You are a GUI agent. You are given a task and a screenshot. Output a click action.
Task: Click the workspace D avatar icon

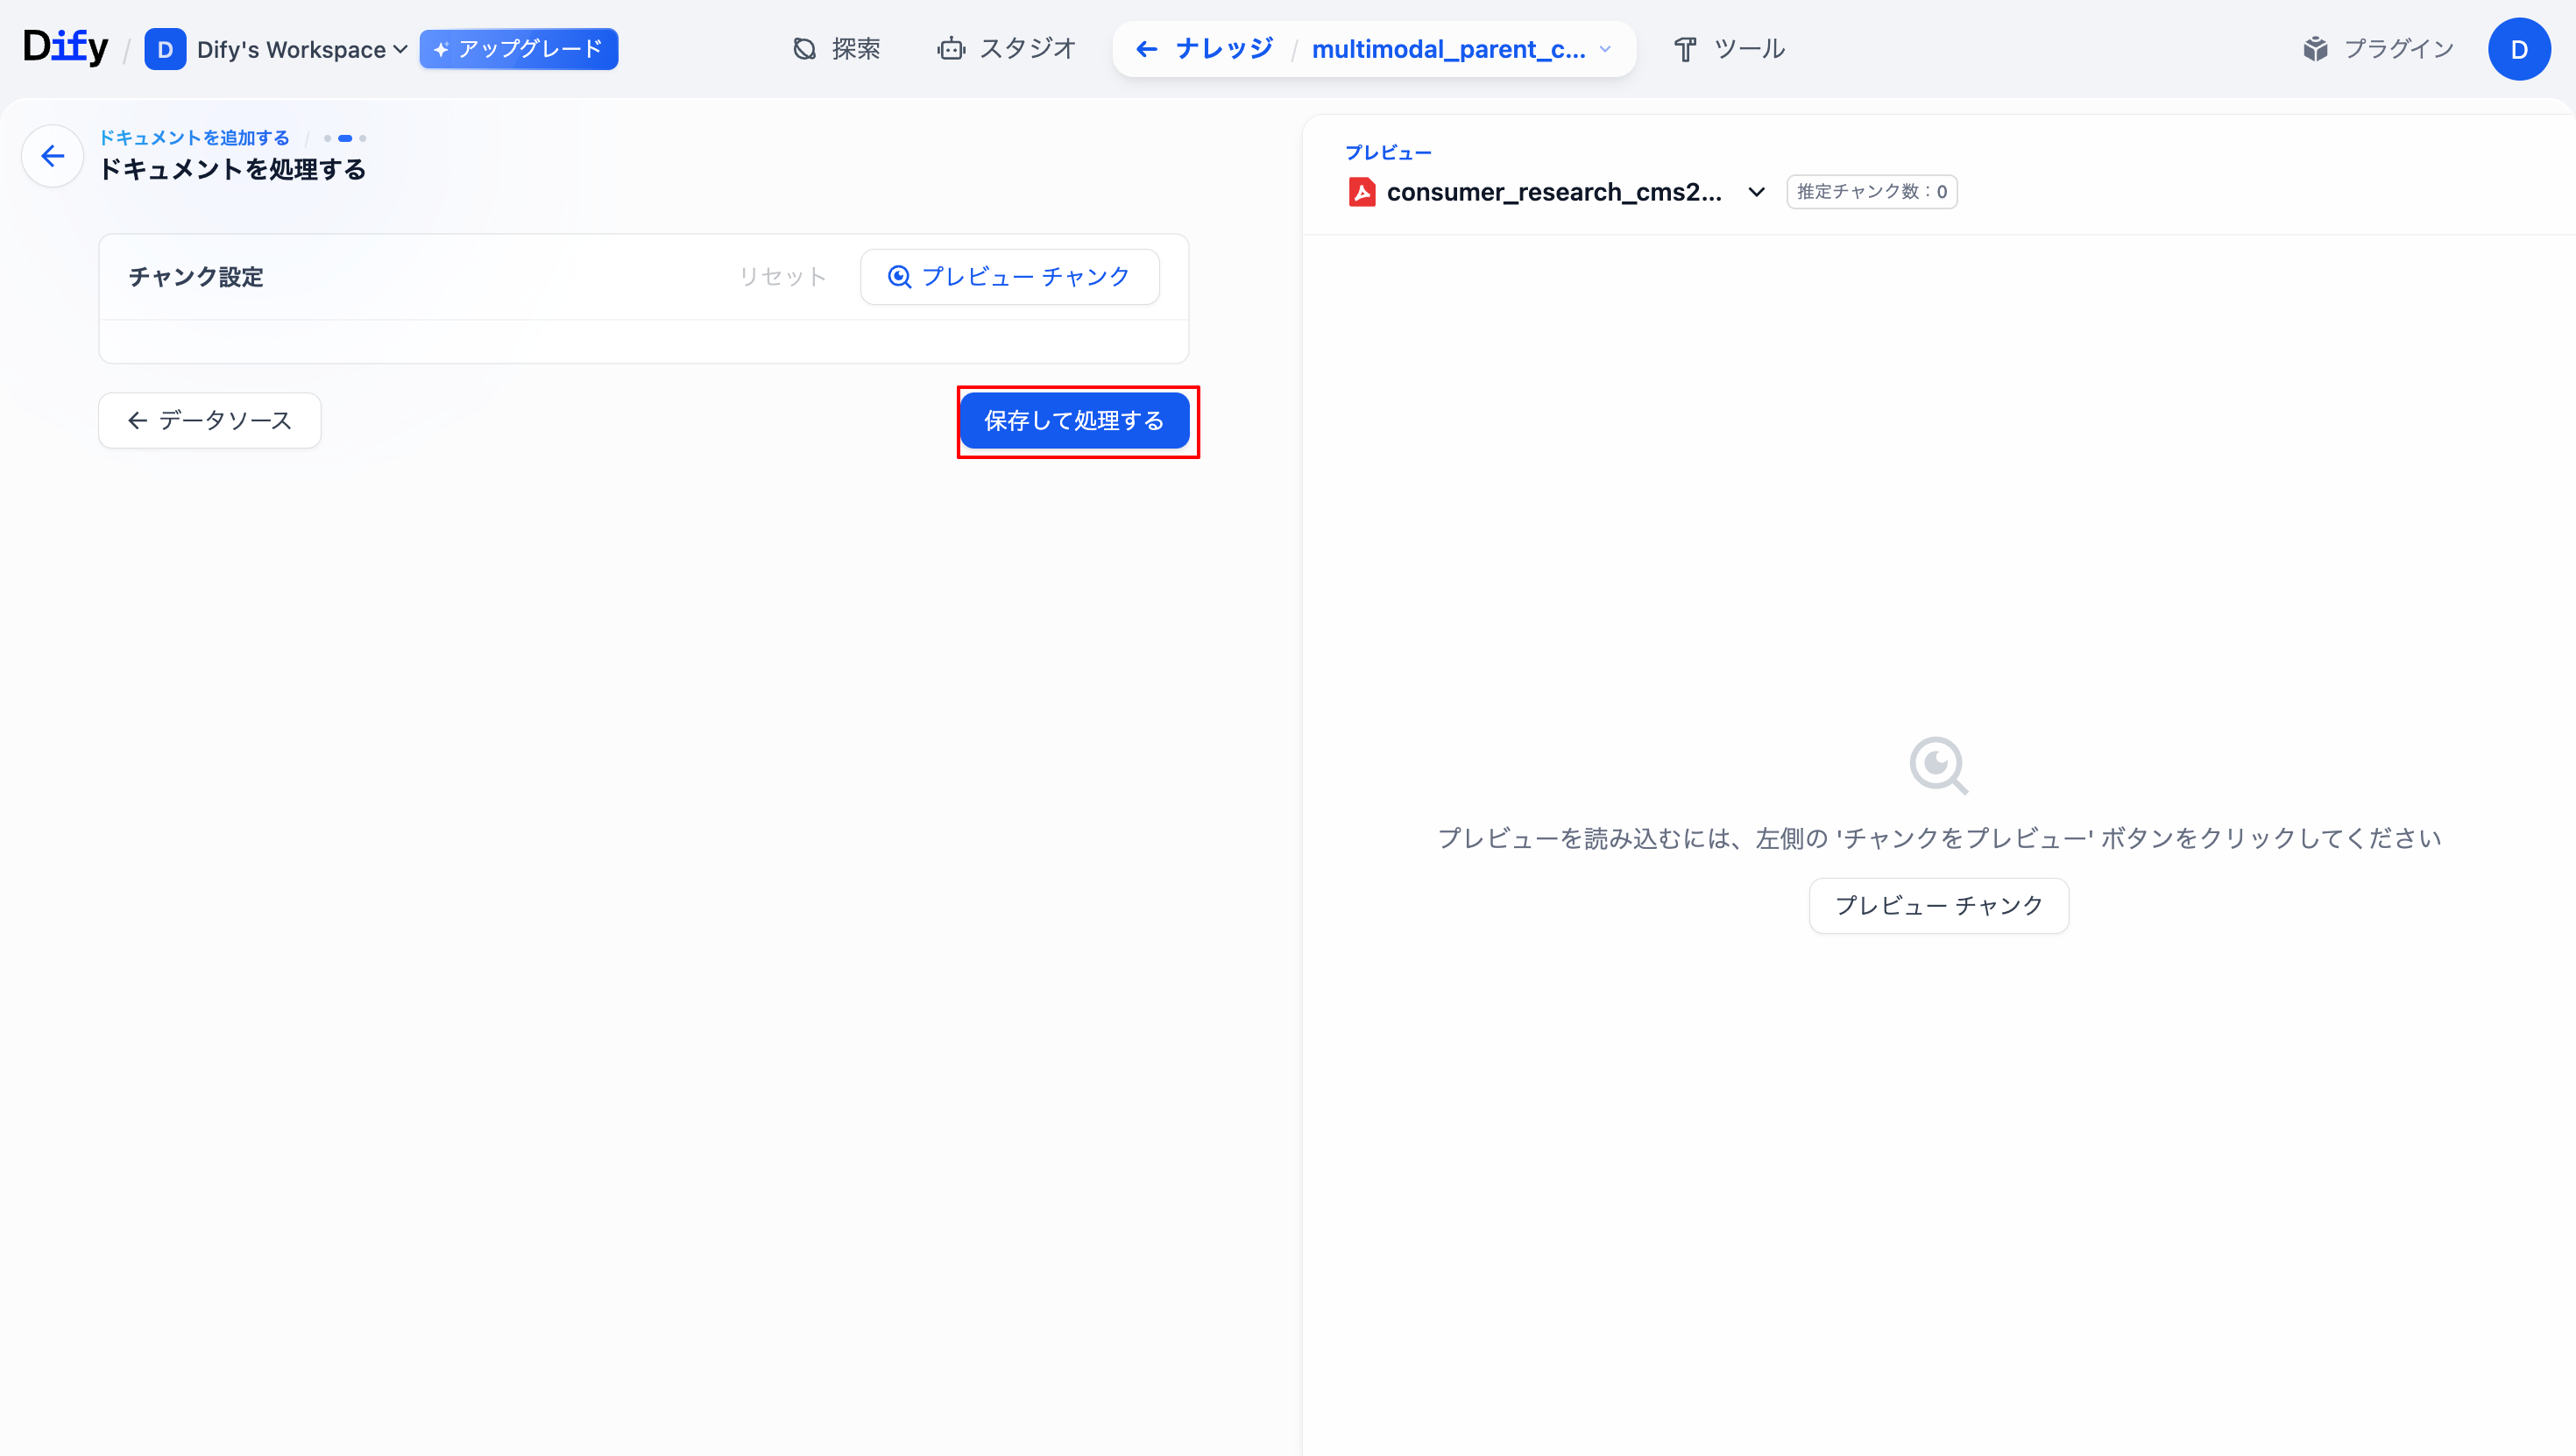165,49
